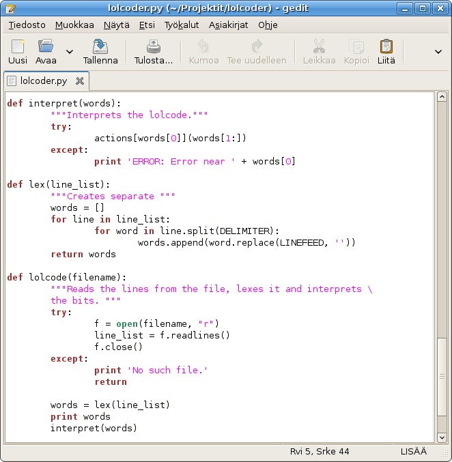Open the gedit window menu icon
The width and height of the screenshot is (452, 462).
tap(8, 8)
